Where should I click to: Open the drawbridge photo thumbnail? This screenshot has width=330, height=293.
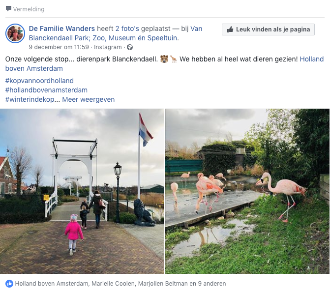point(82,191)
